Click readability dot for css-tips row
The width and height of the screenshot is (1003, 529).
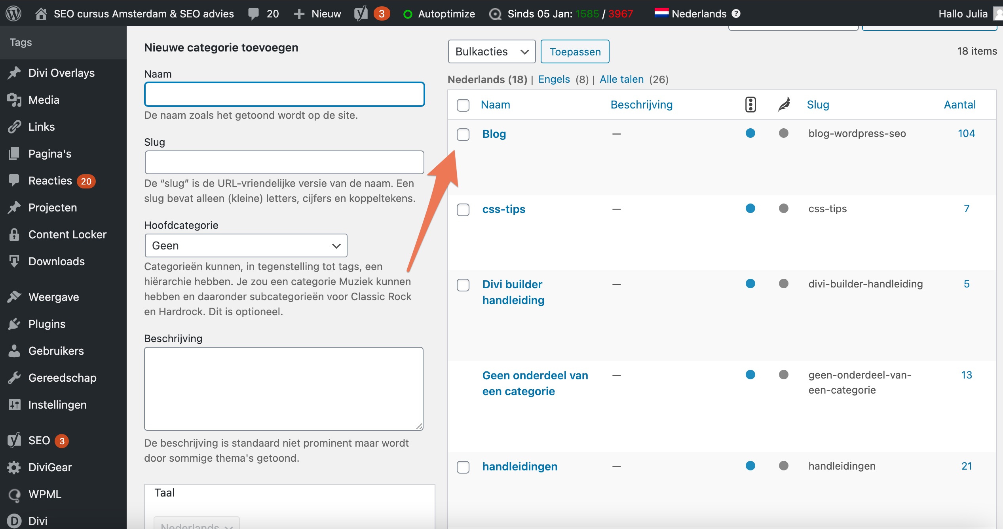(784, 208)
